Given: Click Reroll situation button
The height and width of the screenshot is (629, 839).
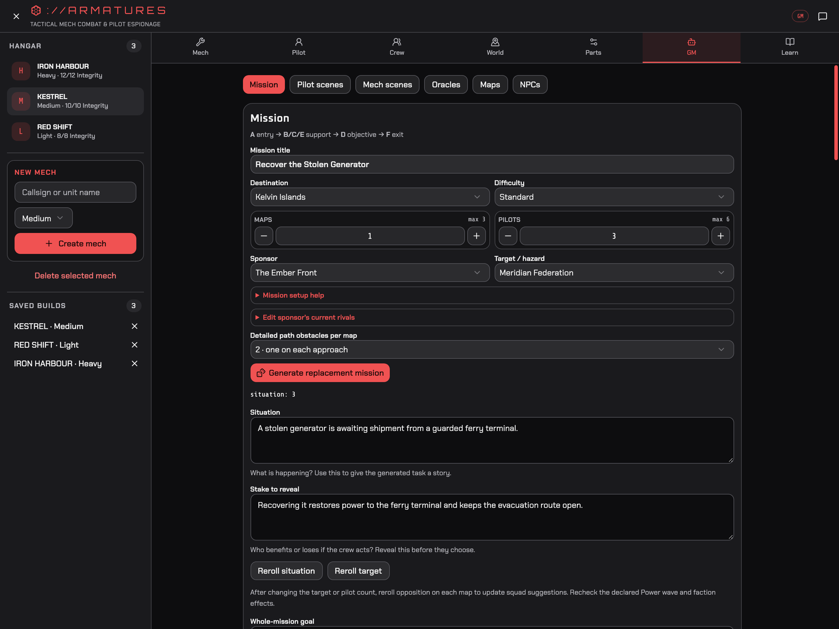Looking at the screenshot, I should tap(286, 570).
